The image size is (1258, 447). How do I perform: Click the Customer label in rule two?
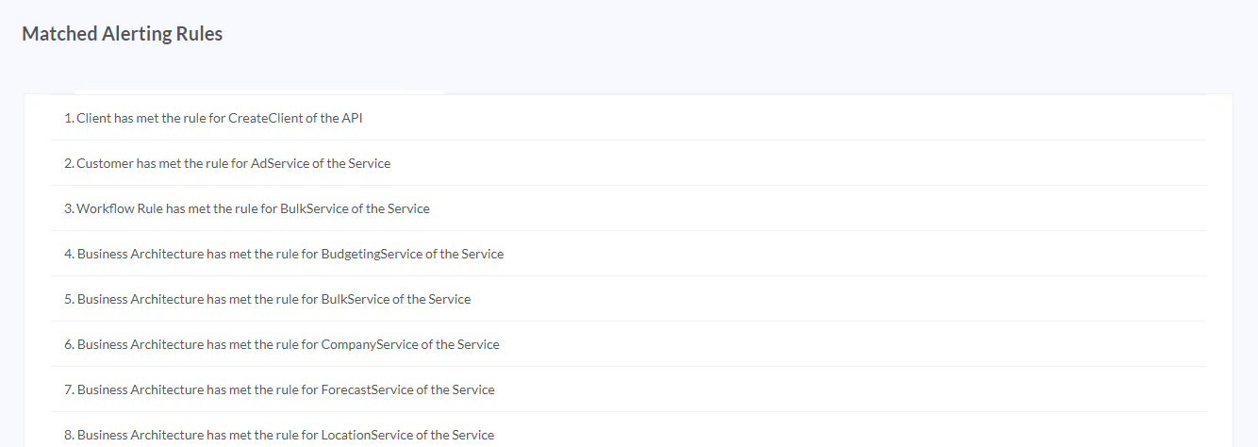click(106, 163)
